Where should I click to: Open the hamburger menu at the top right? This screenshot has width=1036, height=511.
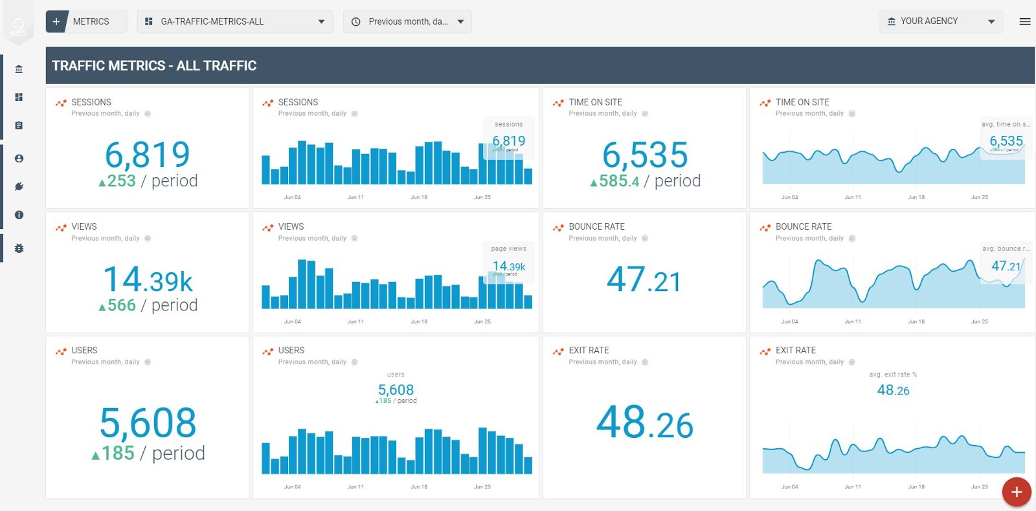click(x=1025, y=21)
